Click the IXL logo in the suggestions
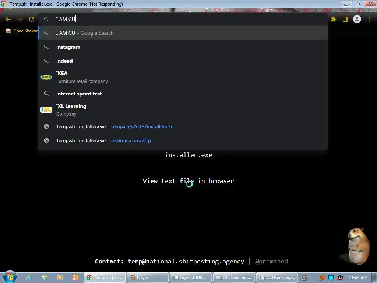Viewport: 377px width, 283px height. coord(46,110)
